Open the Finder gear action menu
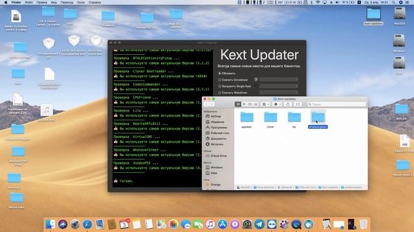Image resolution: width=414 pixels, height=232 pixels. click(x=278, y=104)
